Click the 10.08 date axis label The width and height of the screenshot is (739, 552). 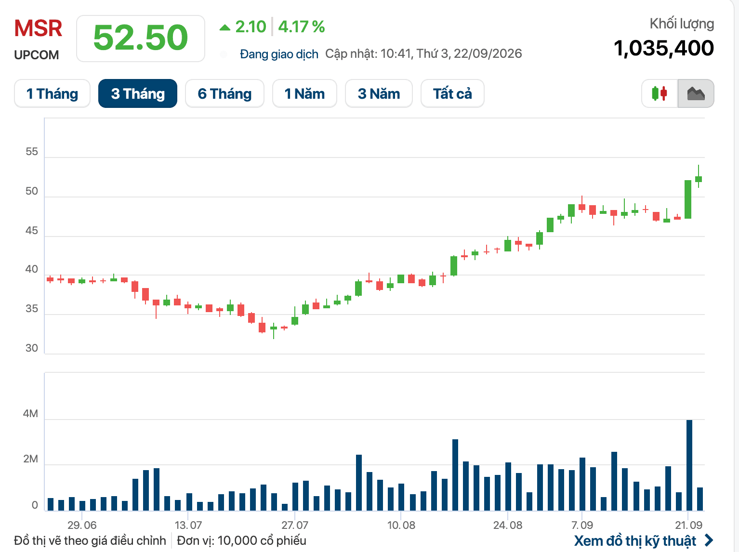pos(401,525)
